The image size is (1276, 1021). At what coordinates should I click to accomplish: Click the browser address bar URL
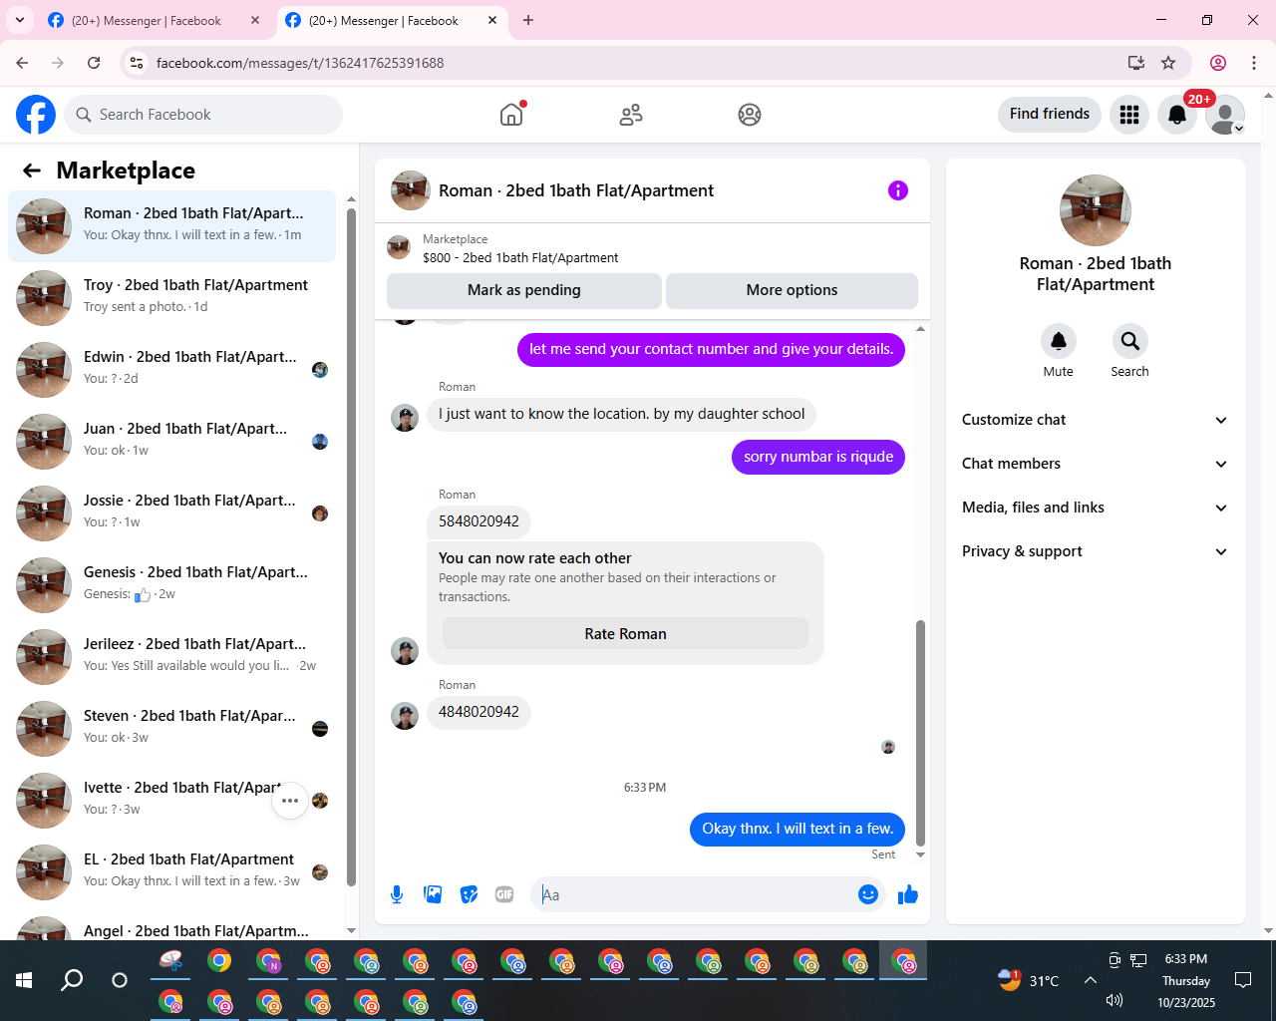pos(300,63)
